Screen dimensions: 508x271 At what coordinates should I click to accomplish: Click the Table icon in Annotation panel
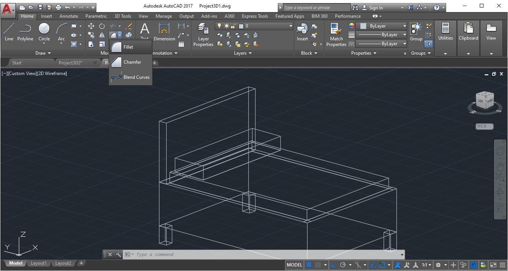(181, 44)
